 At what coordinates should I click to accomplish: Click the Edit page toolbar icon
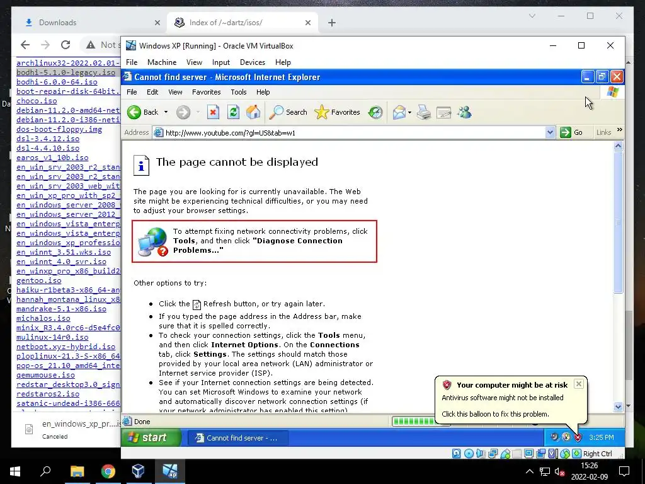444,112
